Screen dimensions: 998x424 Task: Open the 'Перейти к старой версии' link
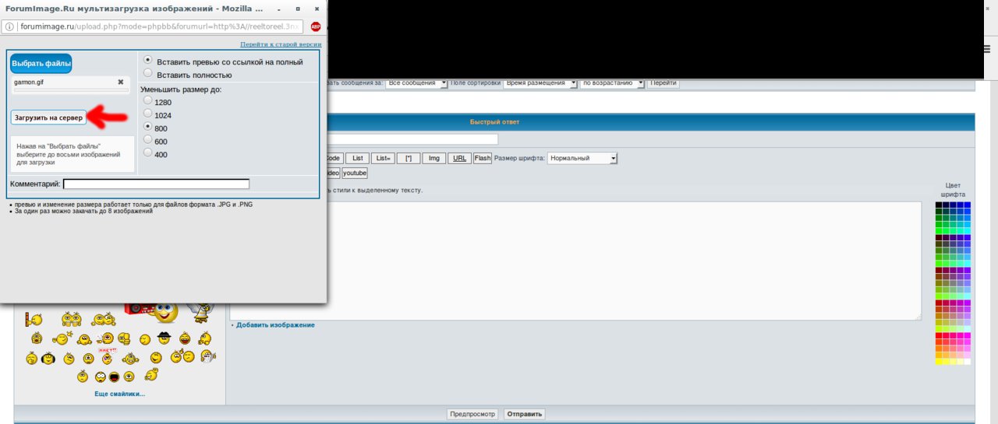point(281,45)
